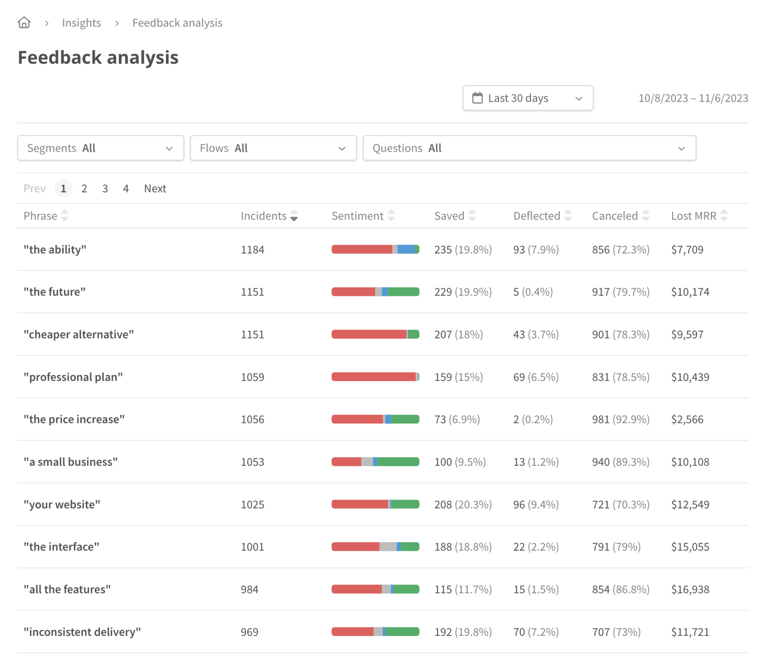Expand the Flows filter
The image size is (764, 665).
pyautogui.click(x=273, y=148)
